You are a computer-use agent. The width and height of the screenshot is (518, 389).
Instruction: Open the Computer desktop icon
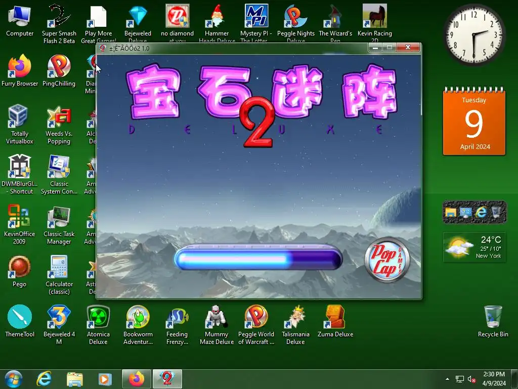point(20,20)
